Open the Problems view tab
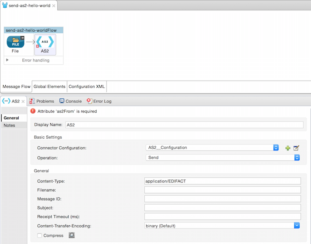Screen dimensions: 311x244 click(x=41, y=101)
